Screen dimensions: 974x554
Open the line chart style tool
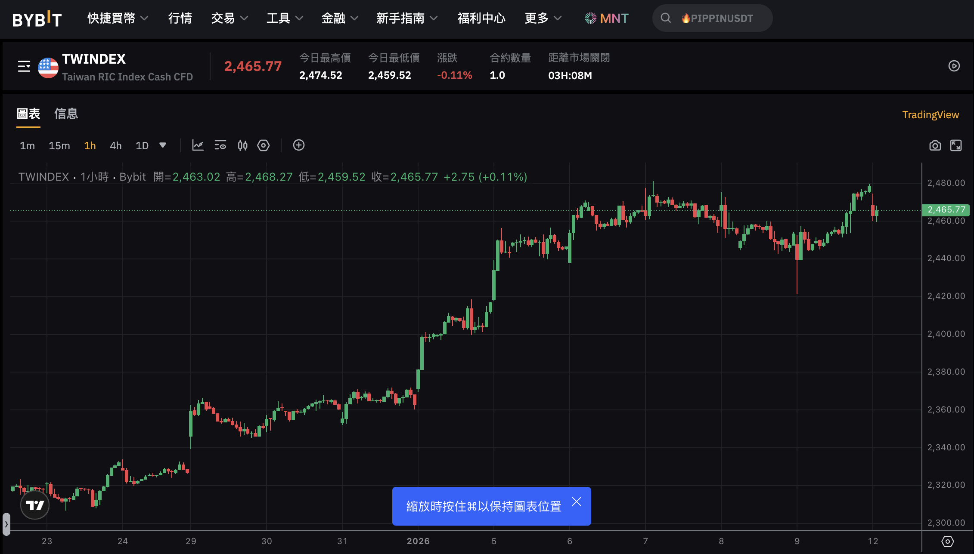pos(198,145)
